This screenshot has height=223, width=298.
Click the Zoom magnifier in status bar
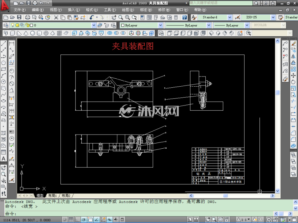(x=214, y=220)
